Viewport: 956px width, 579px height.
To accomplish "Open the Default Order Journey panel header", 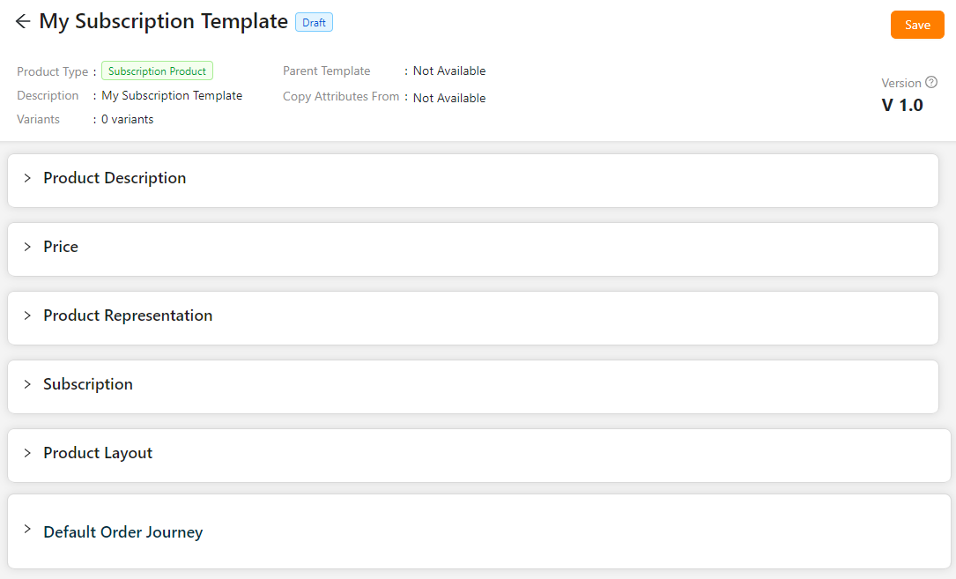I will point(122,532).
